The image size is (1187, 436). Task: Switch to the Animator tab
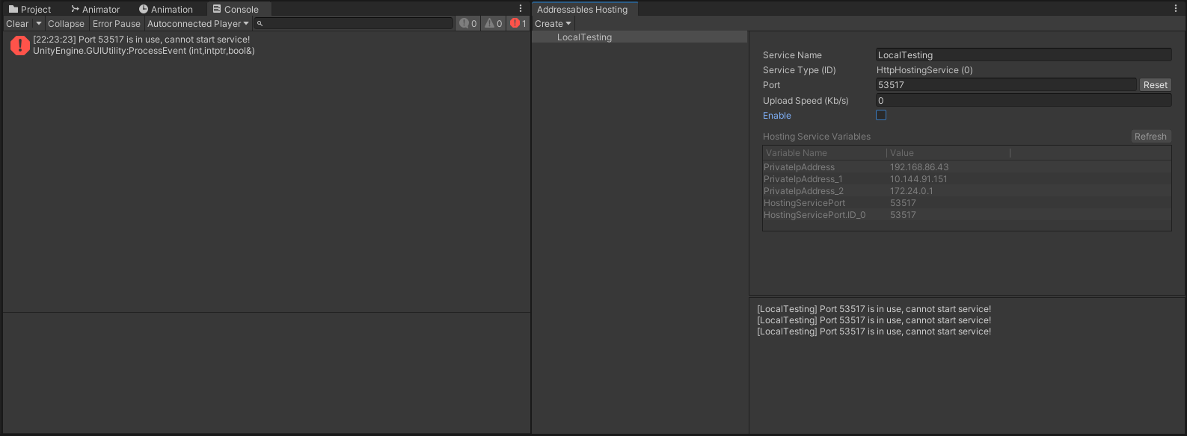96,10
